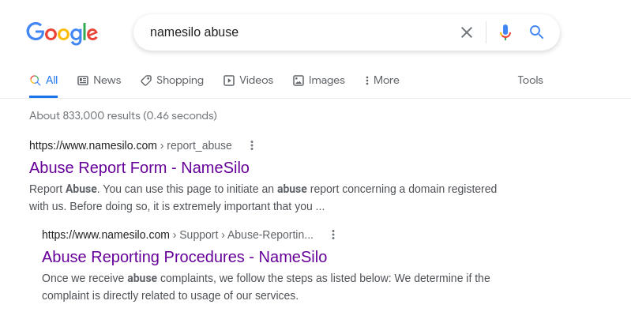
Task: Click the namesilo.com Support breadcrumb URL
Action: coord(178,235)
